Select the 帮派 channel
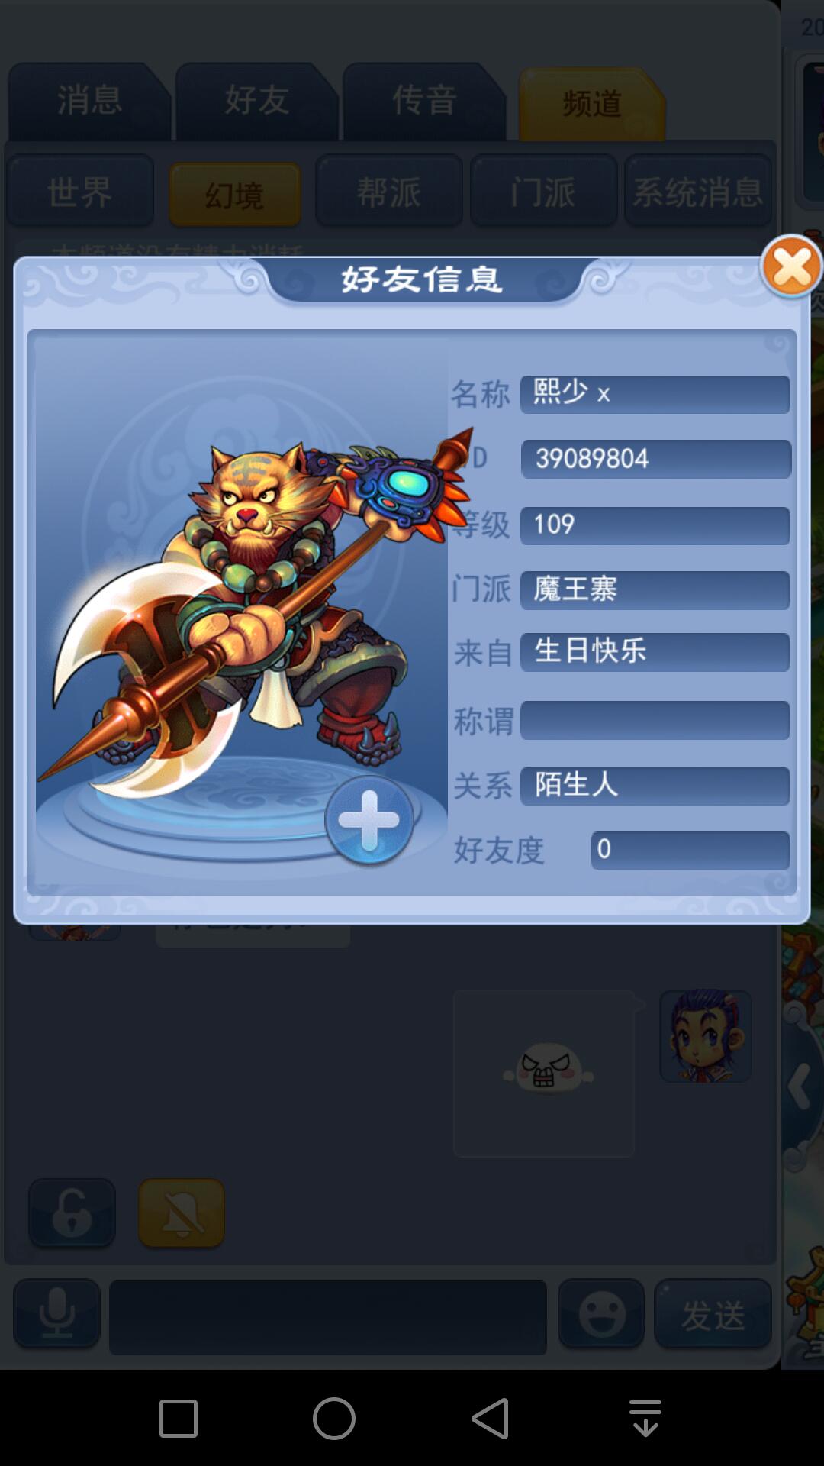This screenshot has width=824, height=1466. (x=389, y=191)
